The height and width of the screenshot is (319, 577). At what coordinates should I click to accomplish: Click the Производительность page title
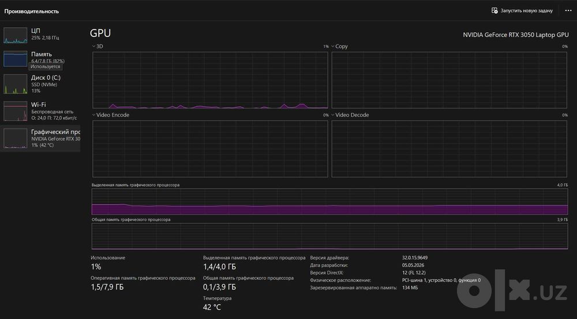tap(32, 12)
